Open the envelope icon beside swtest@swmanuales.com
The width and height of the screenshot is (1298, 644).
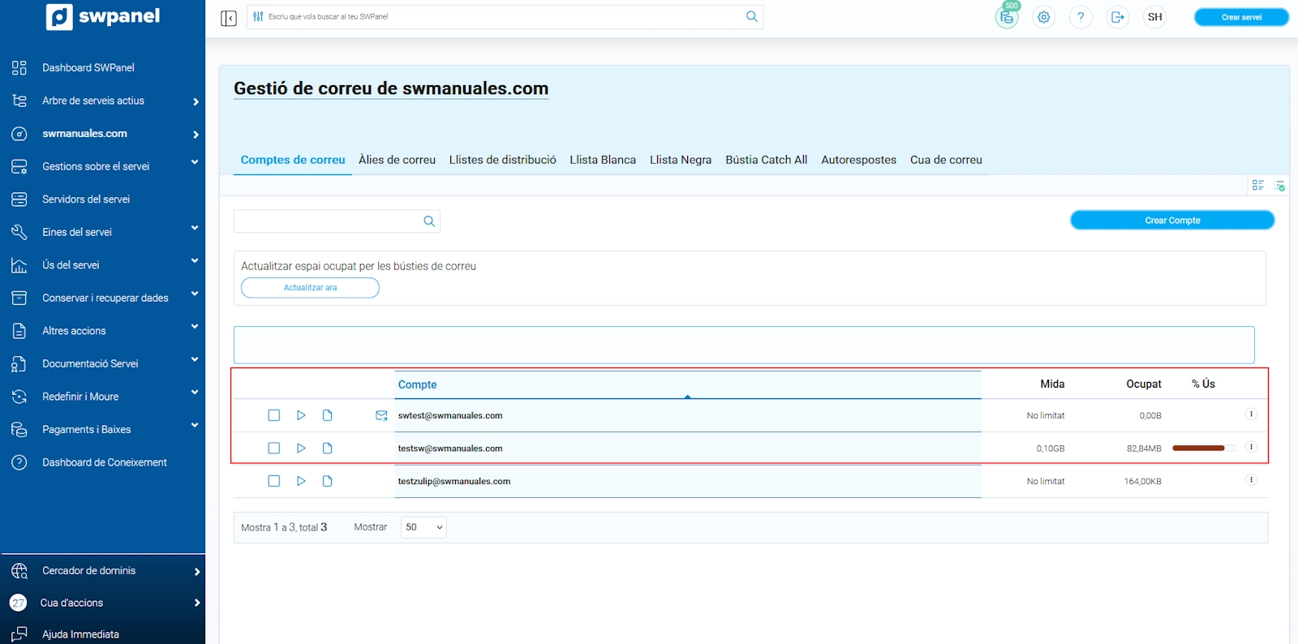pyautogui.click(x=381, y=415)
